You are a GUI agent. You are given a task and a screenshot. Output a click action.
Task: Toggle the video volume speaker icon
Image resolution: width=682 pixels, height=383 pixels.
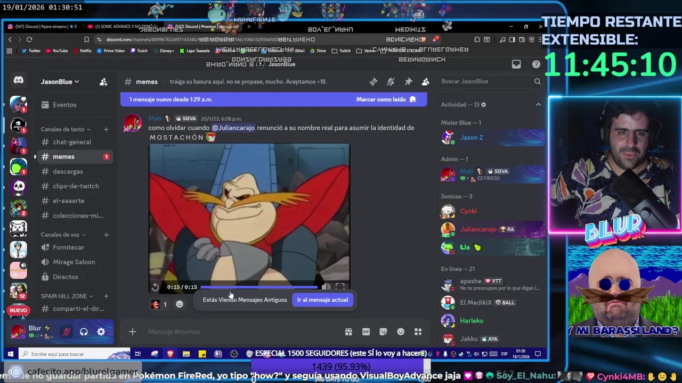click(x=326, y=287)
